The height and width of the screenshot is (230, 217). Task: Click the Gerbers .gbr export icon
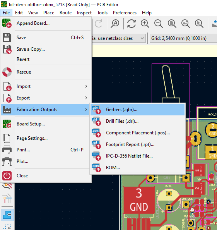coord(96,110)
